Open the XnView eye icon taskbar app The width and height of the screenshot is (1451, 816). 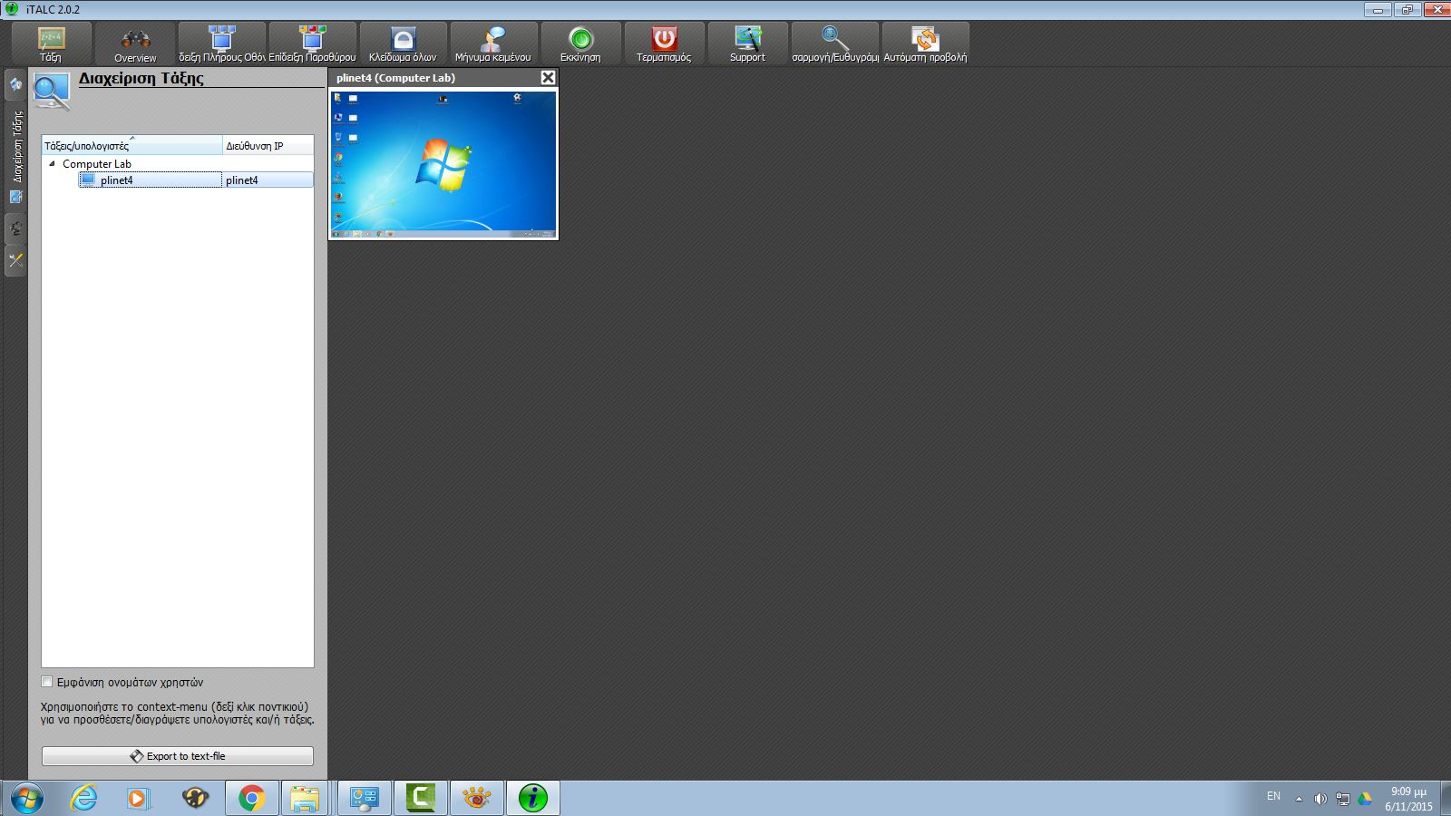pyautogui.click(x=477, y=798)
